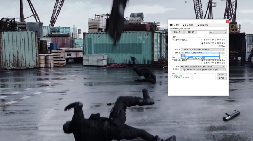Click the green 48,000Hz audio info text
This screenshot has height=141, width=253.
coord(180,78)
